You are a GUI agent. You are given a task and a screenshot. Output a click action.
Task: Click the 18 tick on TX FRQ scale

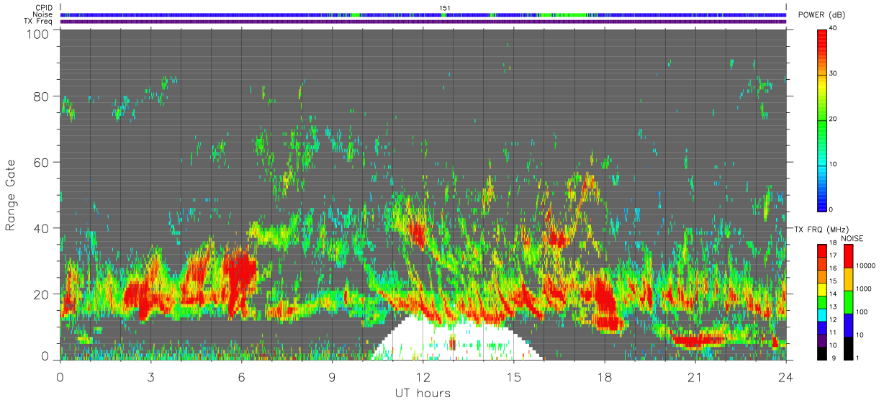[x=832, y=243]
